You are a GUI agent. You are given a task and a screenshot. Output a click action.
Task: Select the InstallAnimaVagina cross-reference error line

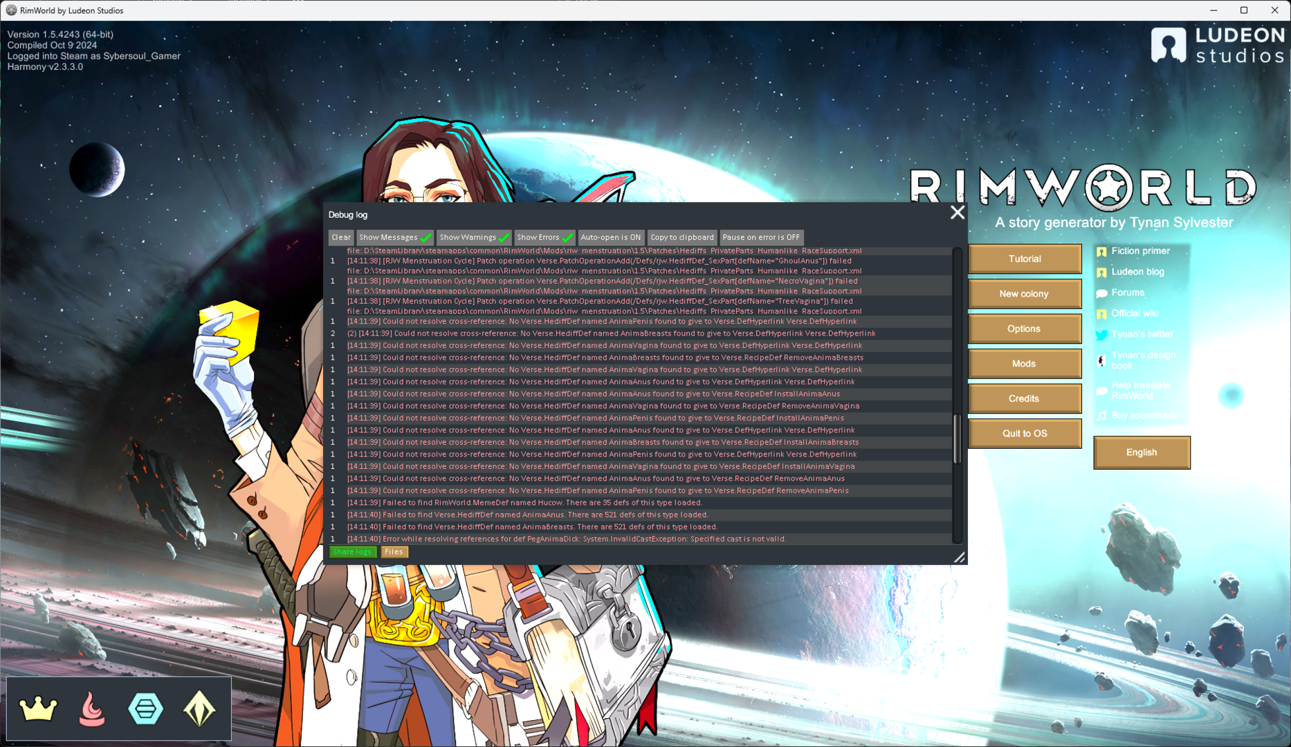(640, 466)
